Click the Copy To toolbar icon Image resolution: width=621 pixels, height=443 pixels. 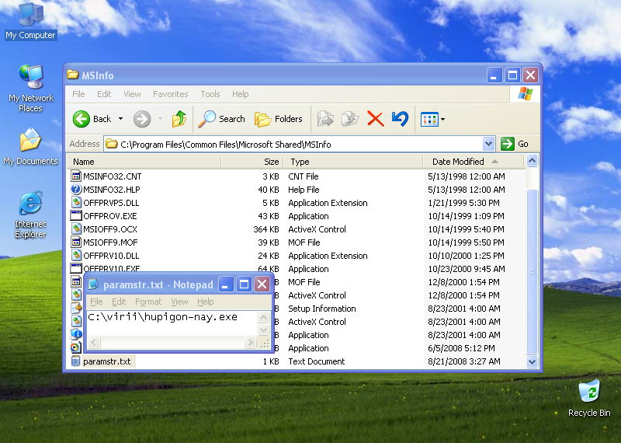pyautogui.click(x=350, y=119)
